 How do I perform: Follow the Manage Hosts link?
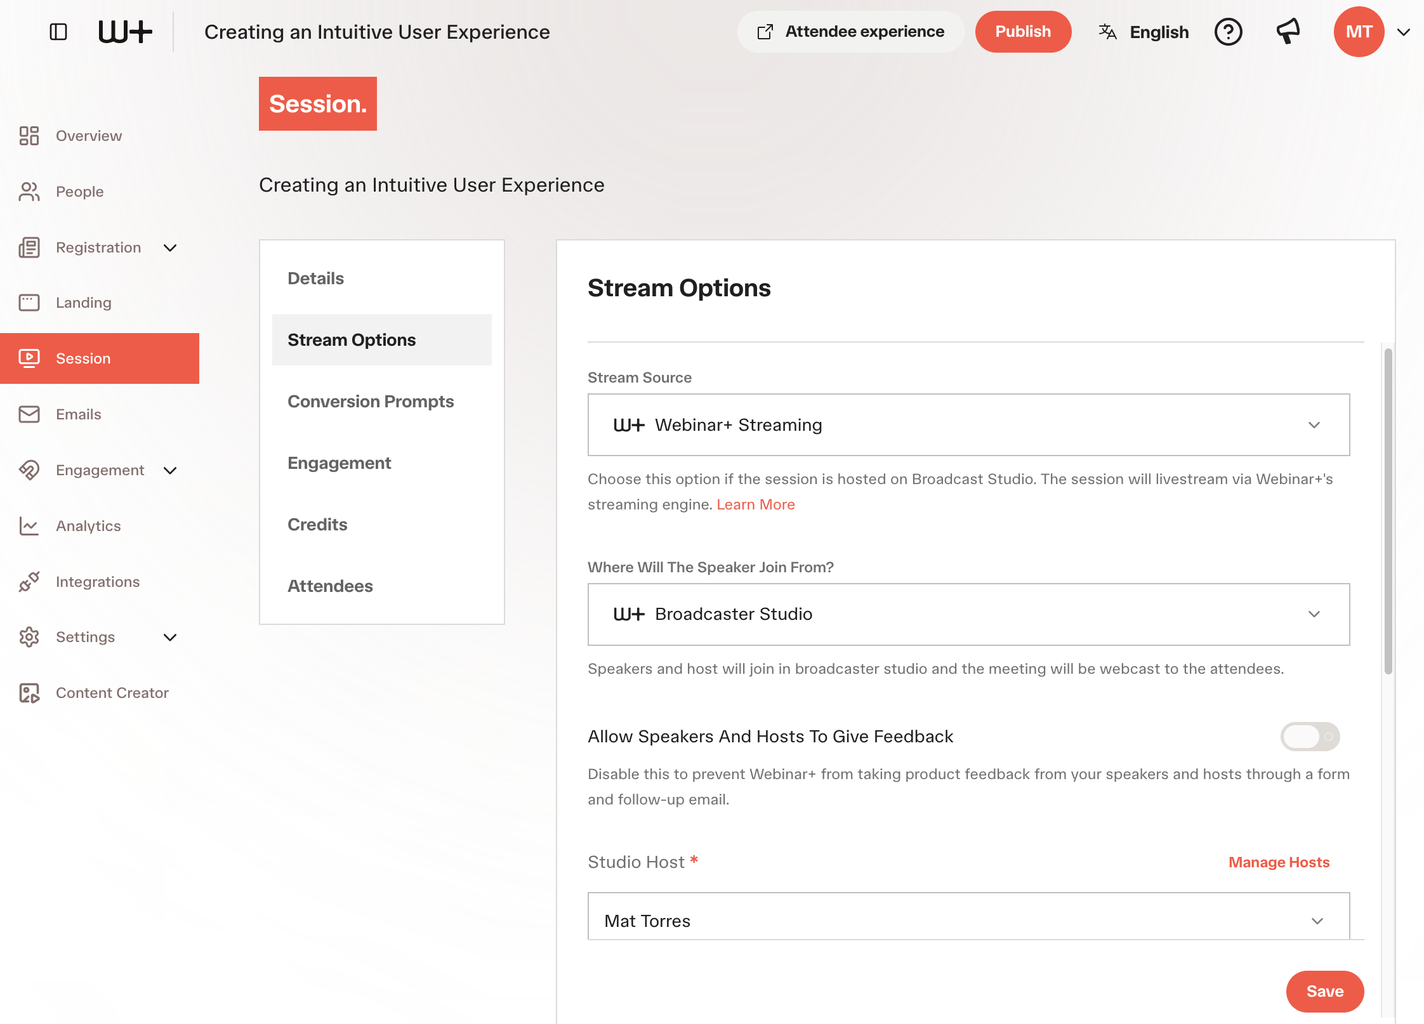click(x=1279, y=862)
